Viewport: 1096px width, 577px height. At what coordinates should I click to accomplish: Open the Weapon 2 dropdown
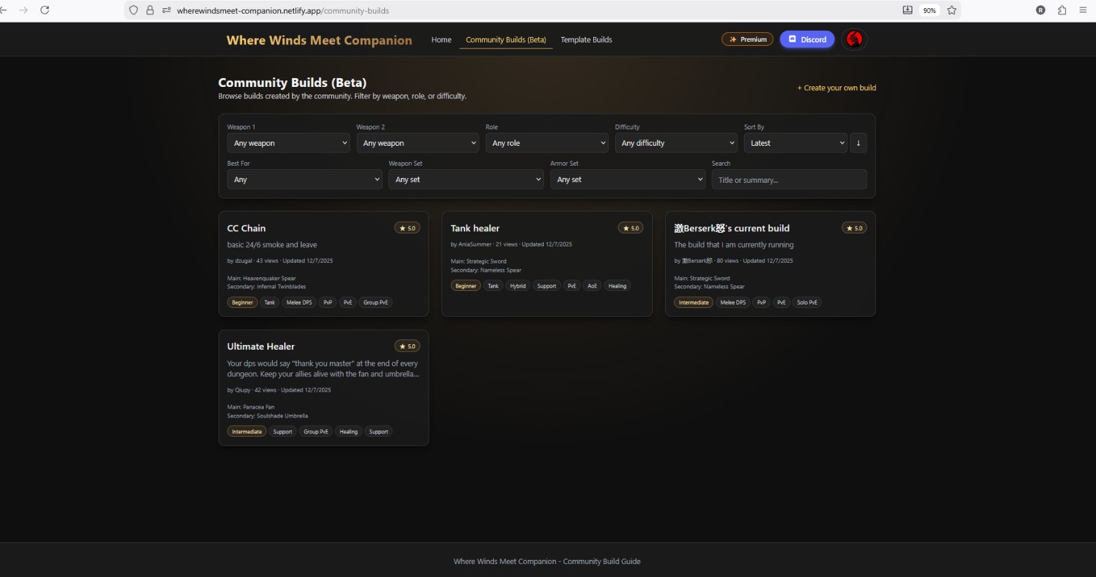tap(418, 143)
